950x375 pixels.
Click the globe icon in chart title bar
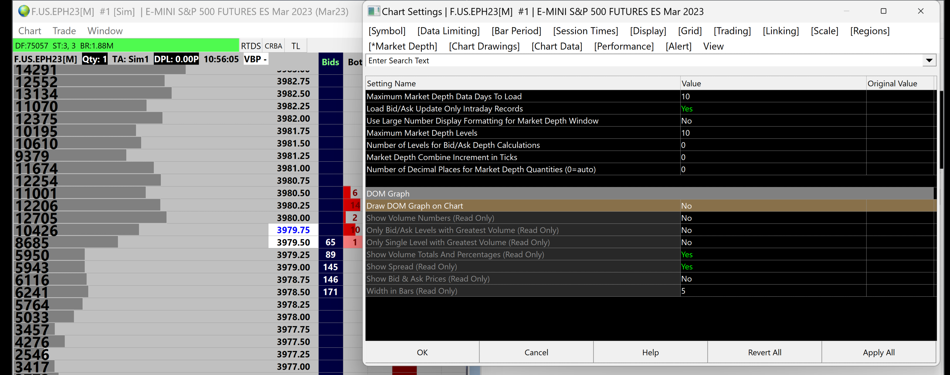23,11
